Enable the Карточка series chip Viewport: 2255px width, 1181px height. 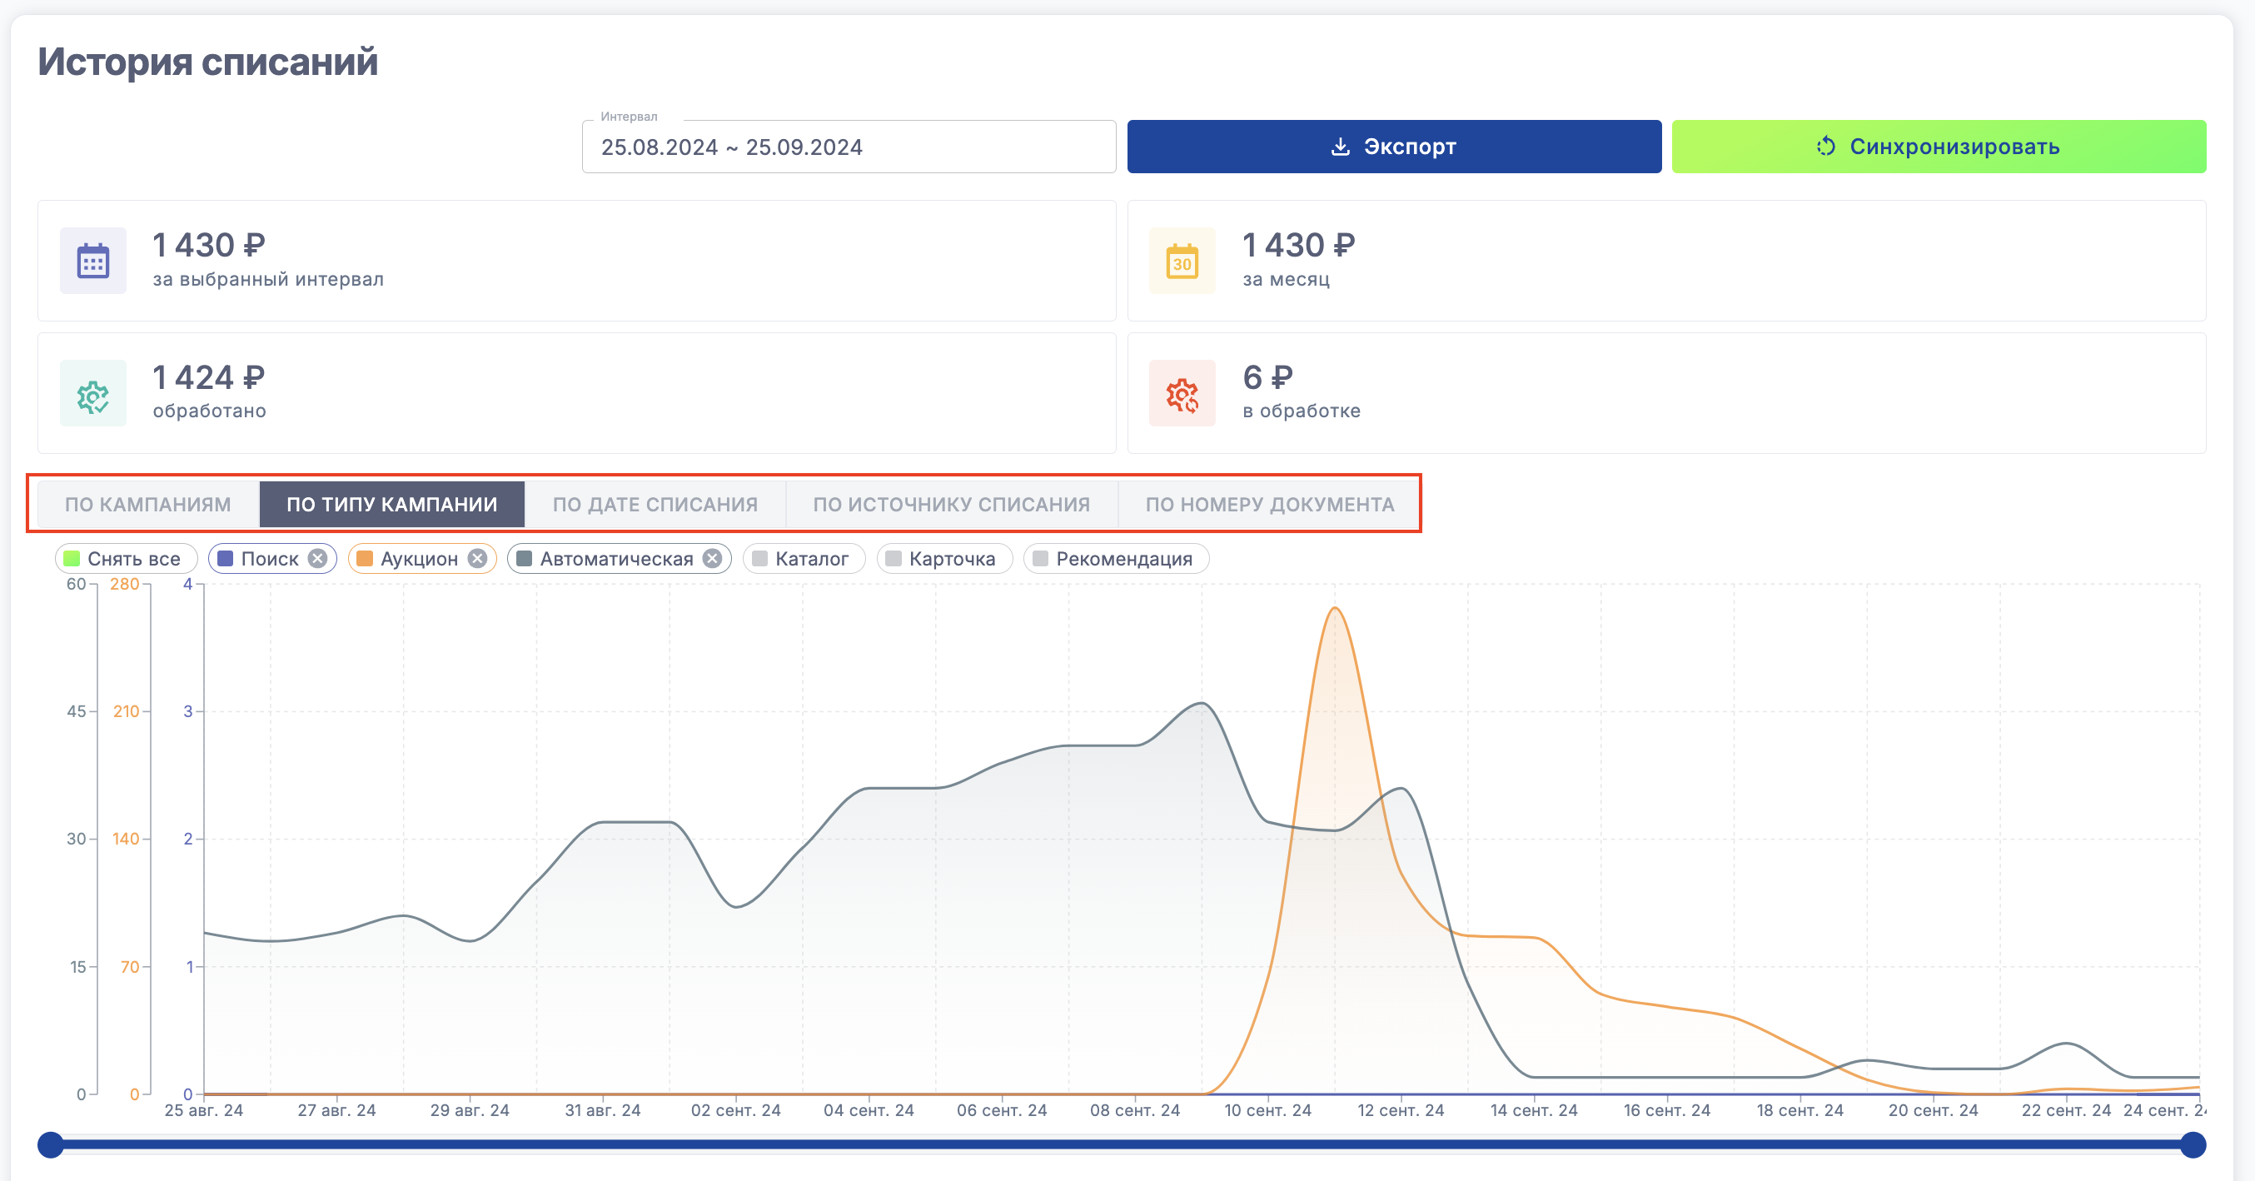[x=943, y=559]
